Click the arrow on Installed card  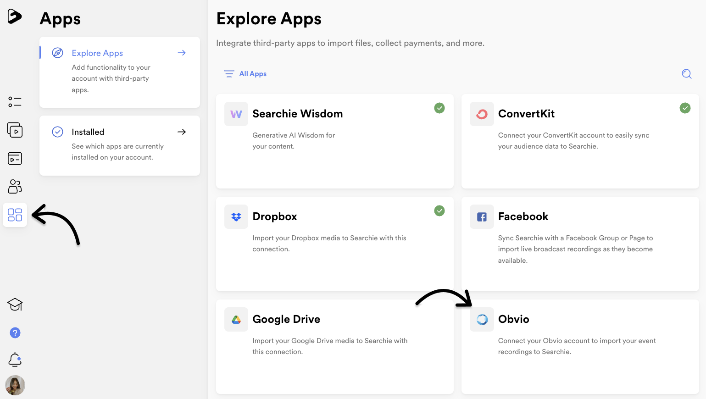click(182, 132)
